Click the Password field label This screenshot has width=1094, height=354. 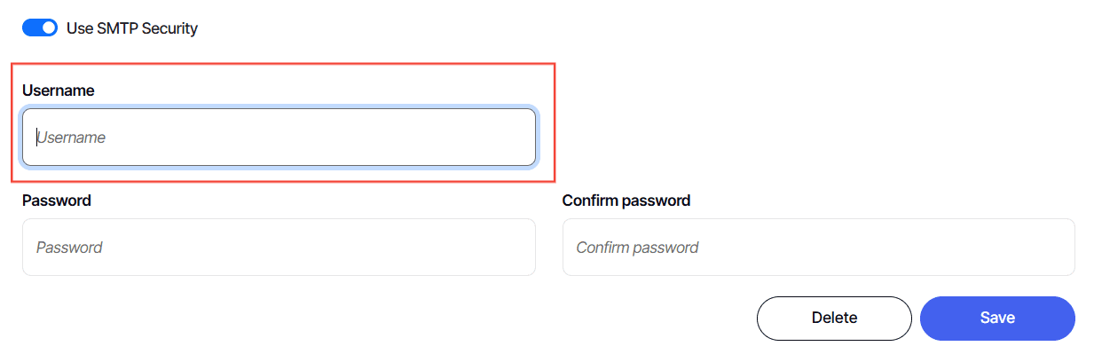click(57, 201)
